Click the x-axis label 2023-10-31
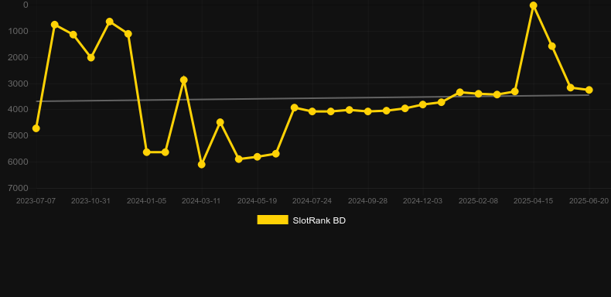Screen dimensions: 611x297 click(90, 201)
